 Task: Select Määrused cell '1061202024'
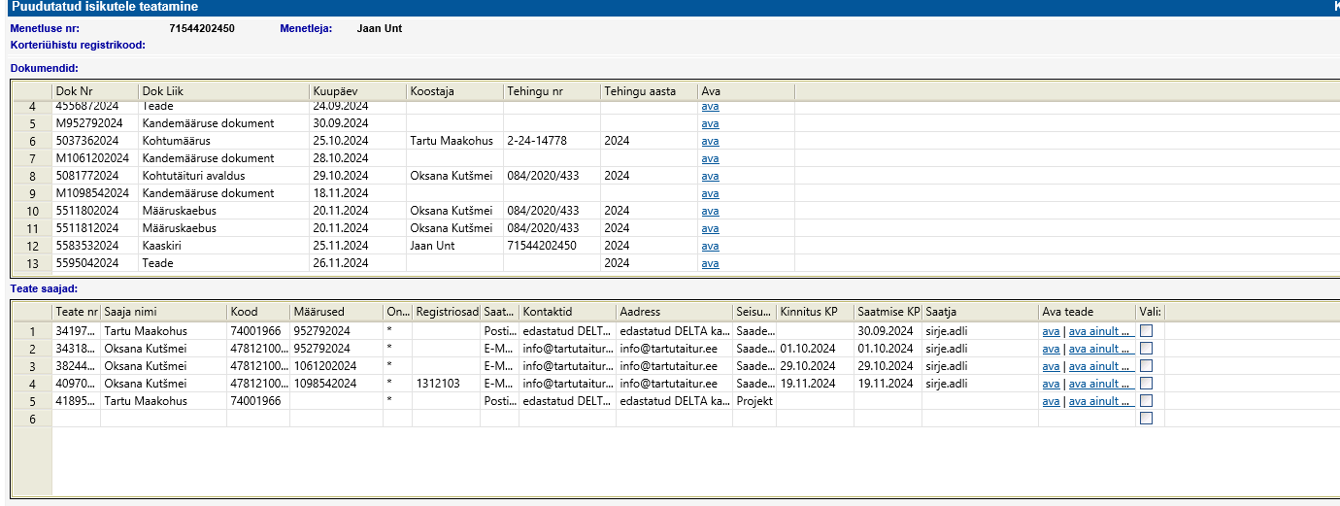point(337,366)
